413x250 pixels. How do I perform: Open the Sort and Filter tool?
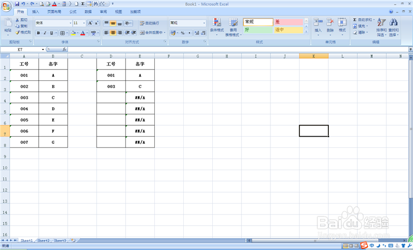tap(382, 27)
